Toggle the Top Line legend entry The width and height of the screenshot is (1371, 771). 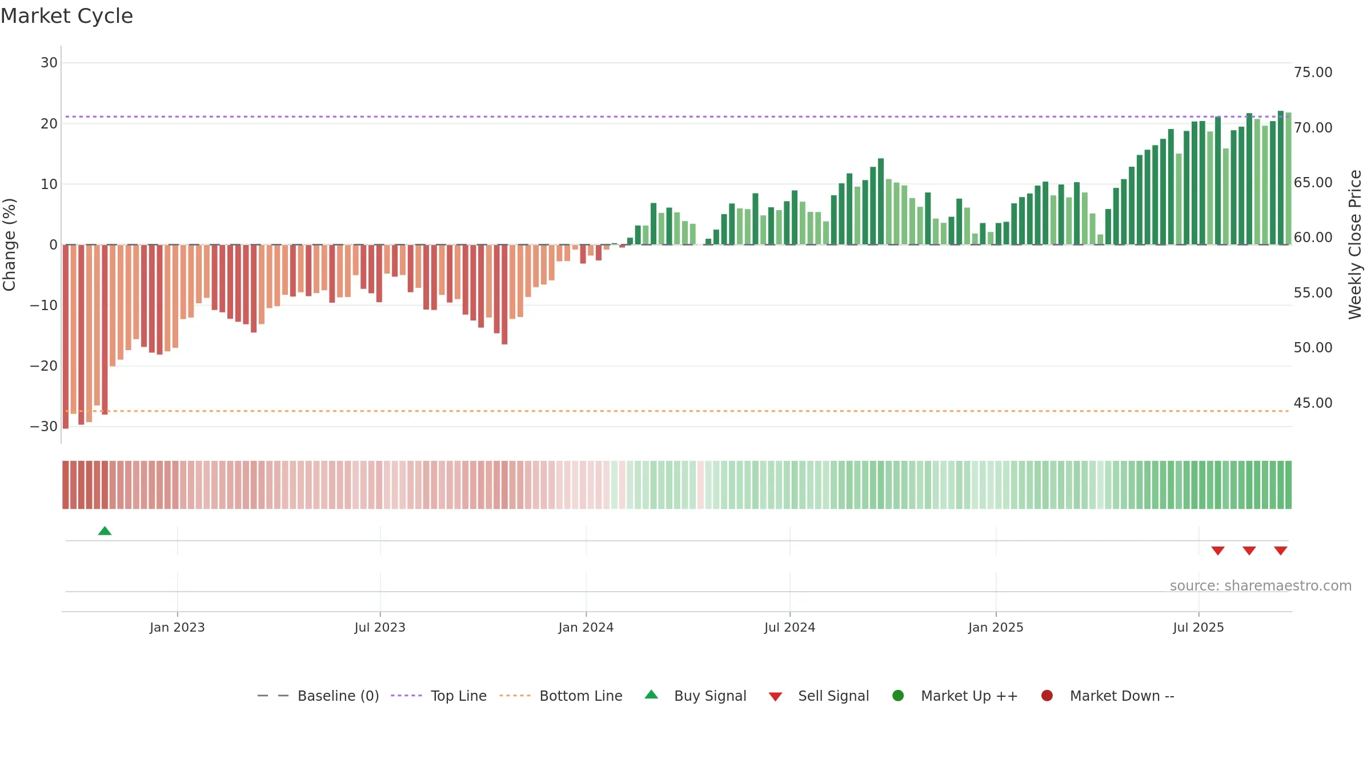[x=439, y=696]
